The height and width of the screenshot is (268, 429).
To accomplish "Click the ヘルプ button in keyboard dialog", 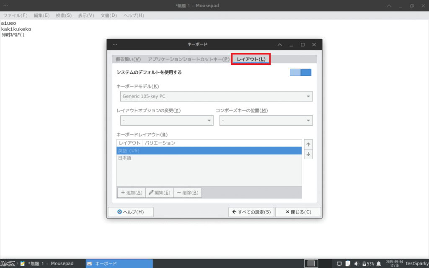I will coord(131,212).
